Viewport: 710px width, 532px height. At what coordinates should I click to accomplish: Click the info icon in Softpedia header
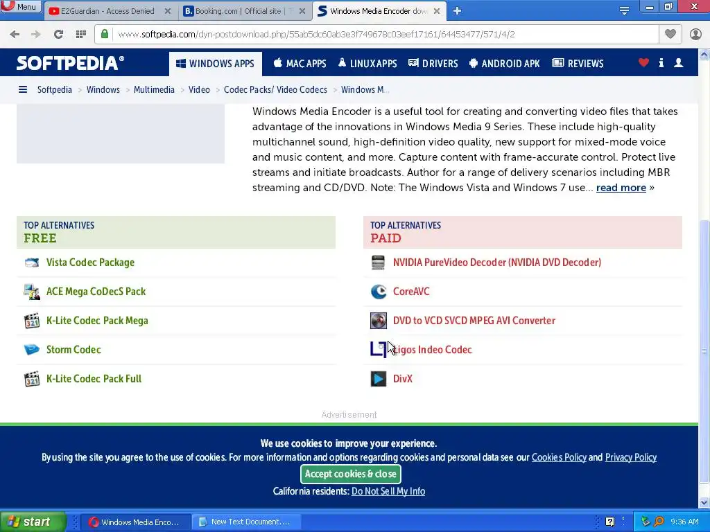tap(661, 63)
